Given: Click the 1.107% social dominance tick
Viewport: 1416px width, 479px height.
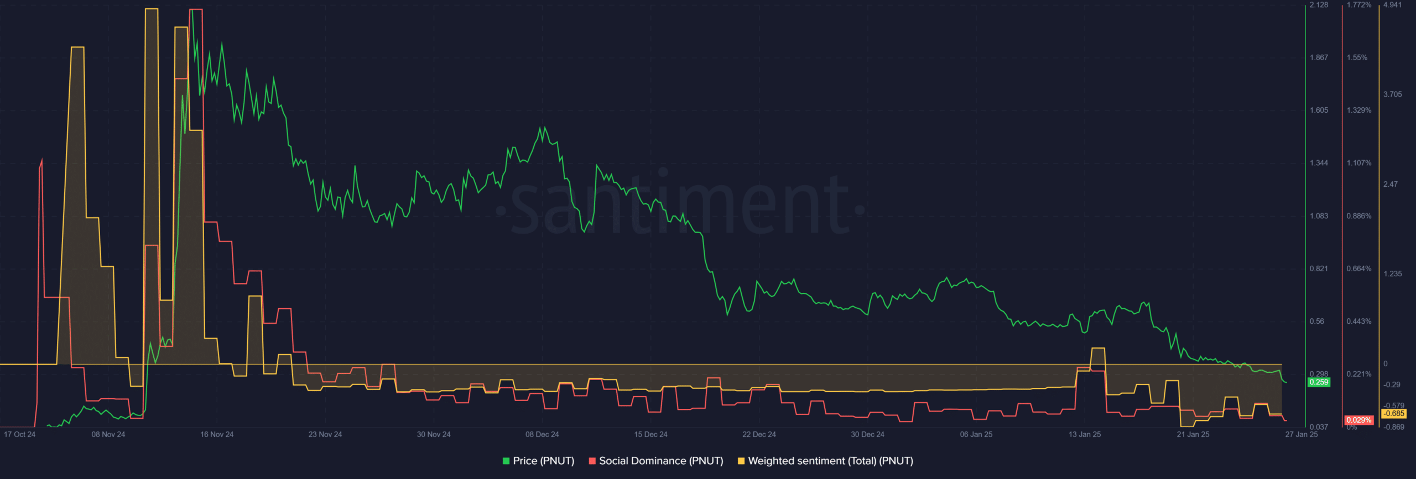Looking at the screenshot, I should click(1359, 163).
